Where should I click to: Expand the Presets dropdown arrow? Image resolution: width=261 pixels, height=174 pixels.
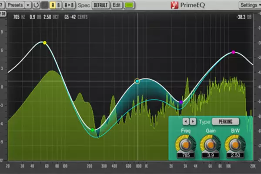coord(28,5)
